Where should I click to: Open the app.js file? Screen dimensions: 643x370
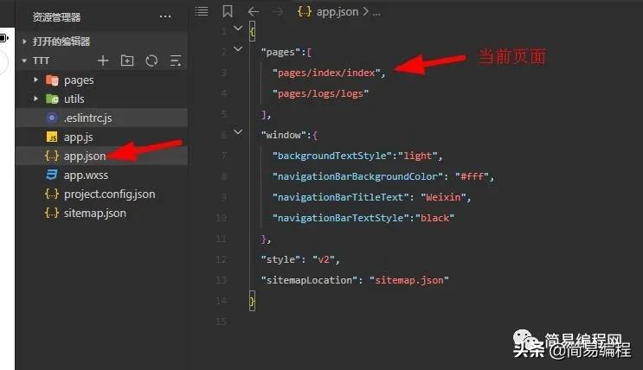(x=79, y=137)
